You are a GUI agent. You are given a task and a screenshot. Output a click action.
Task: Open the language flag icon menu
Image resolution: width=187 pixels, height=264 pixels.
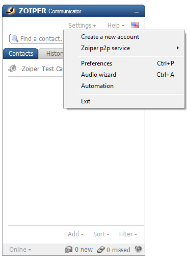click(x=135, y=26)
